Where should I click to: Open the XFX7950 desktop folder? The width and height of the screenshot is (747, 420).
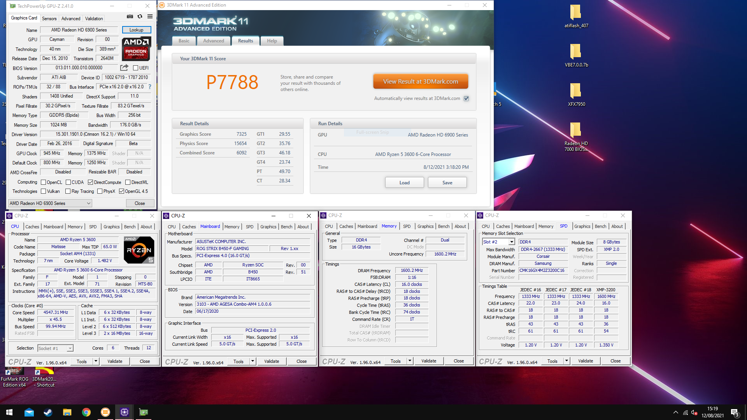pyautogui.click(x=576, y=95)
